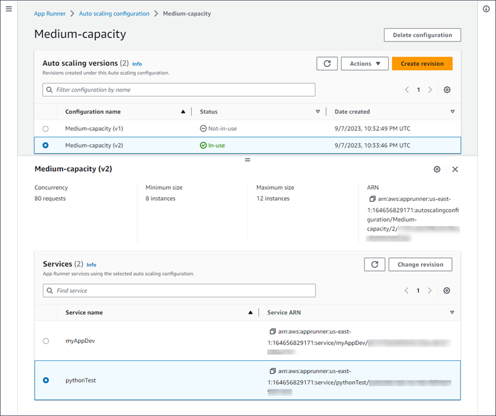Select the myAppDev service
496x416 pixels.
click(x=46, y=340)
